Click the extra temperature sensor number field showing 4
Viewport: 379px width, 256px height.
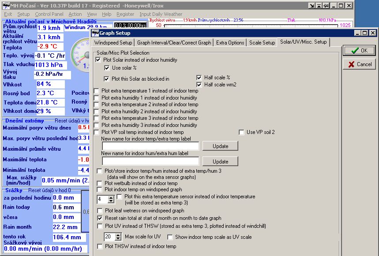click(103, 199)
